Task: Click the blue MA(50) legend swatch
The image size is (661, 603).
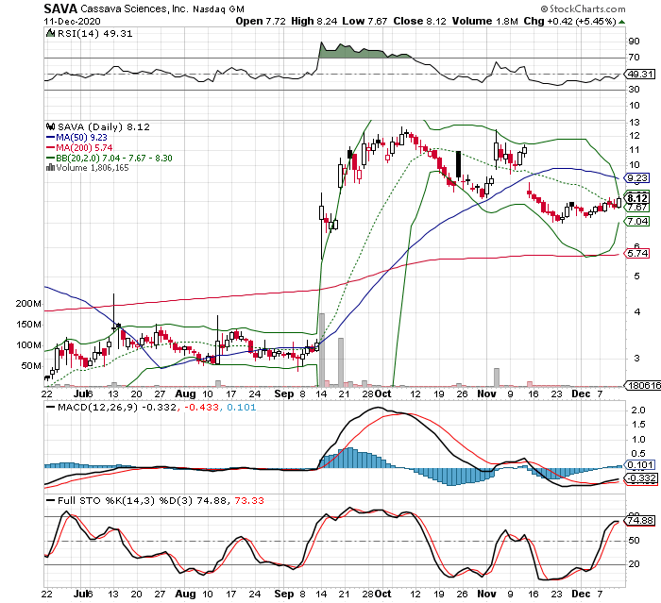Action: point(48,136)
